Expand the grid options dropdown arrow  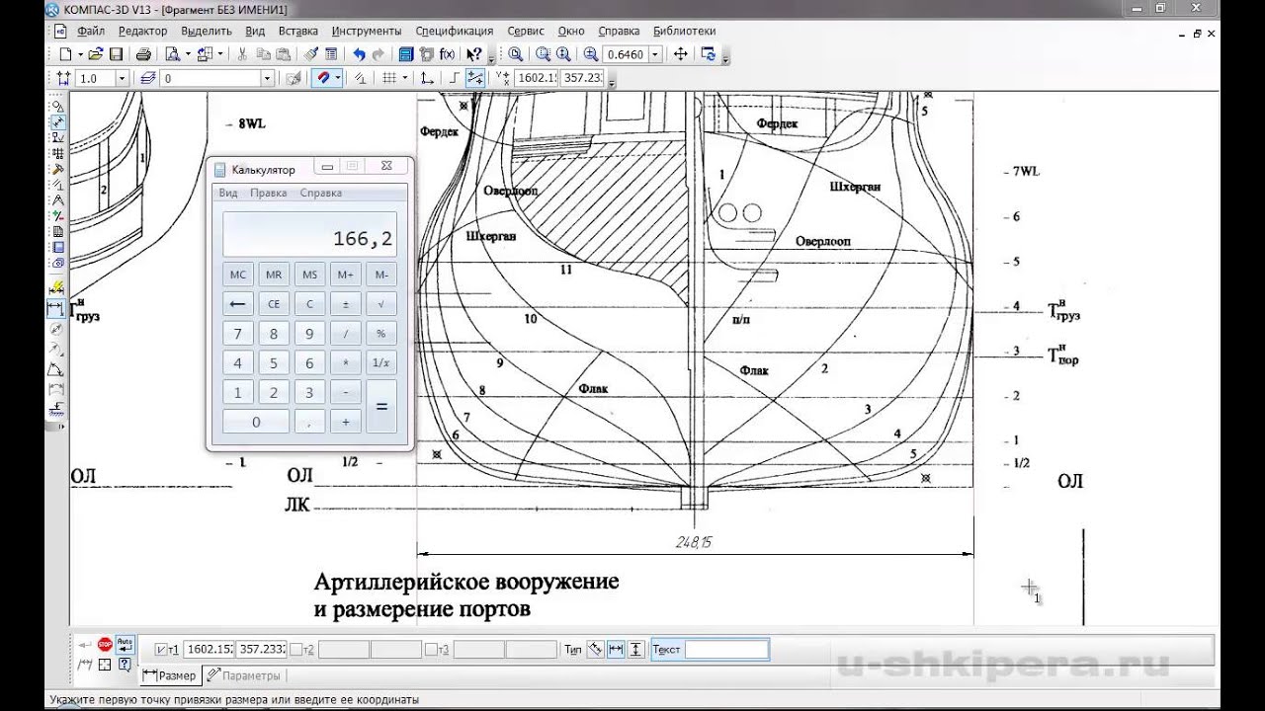coord(405,78)
